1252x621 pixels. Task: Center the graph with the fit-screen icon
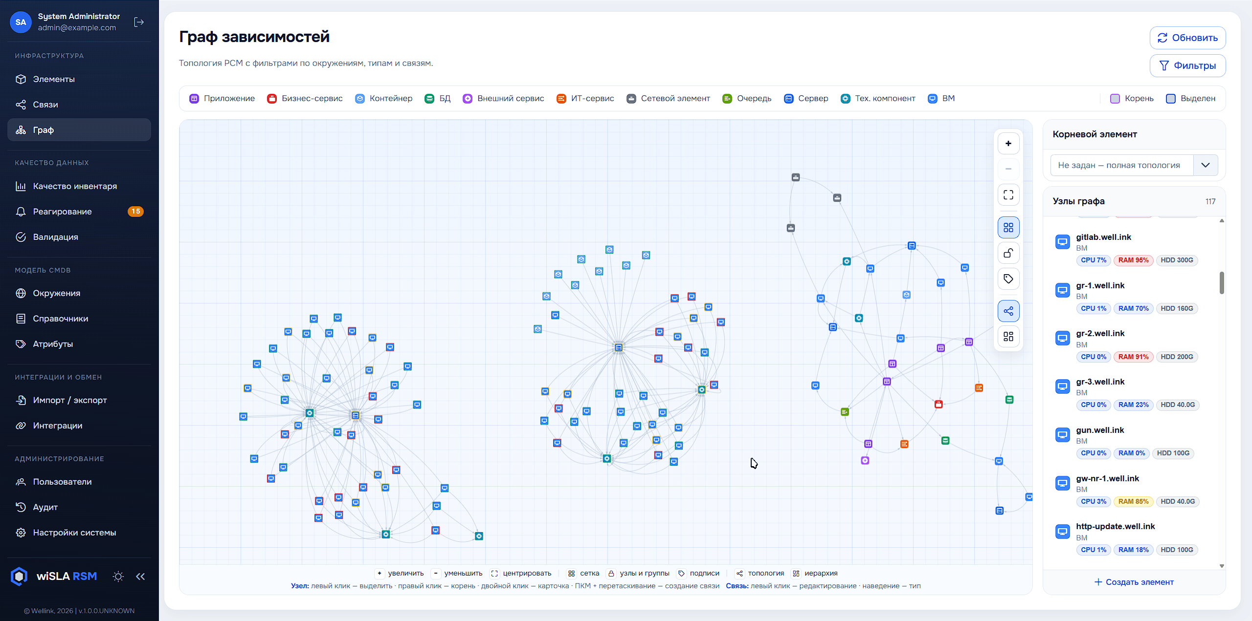click(x=1008, y=195)
